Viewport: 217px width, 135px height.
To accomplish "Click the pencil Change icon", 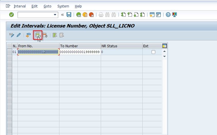I will click(x=19, y=35).
